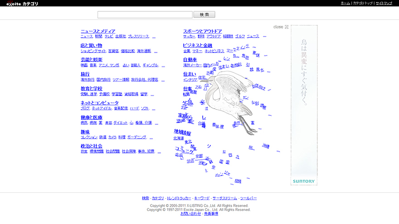The width and height of the screenshot is (399, 224).
Task: Open 資格取得 subcategory link
Action: (x=131, y=94)
